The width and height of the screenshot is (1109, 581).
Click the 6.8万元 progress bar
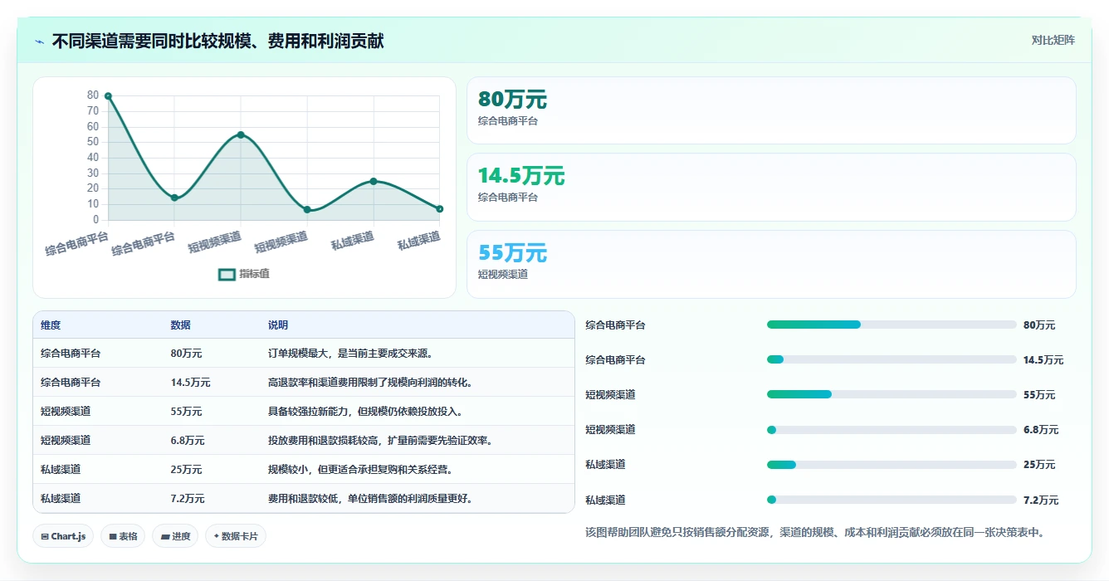pos(892,430)
